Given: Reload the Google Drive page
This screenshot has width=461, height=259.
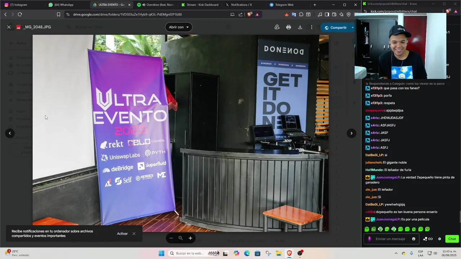Looking at the screenshot, I should pos(20,14).
